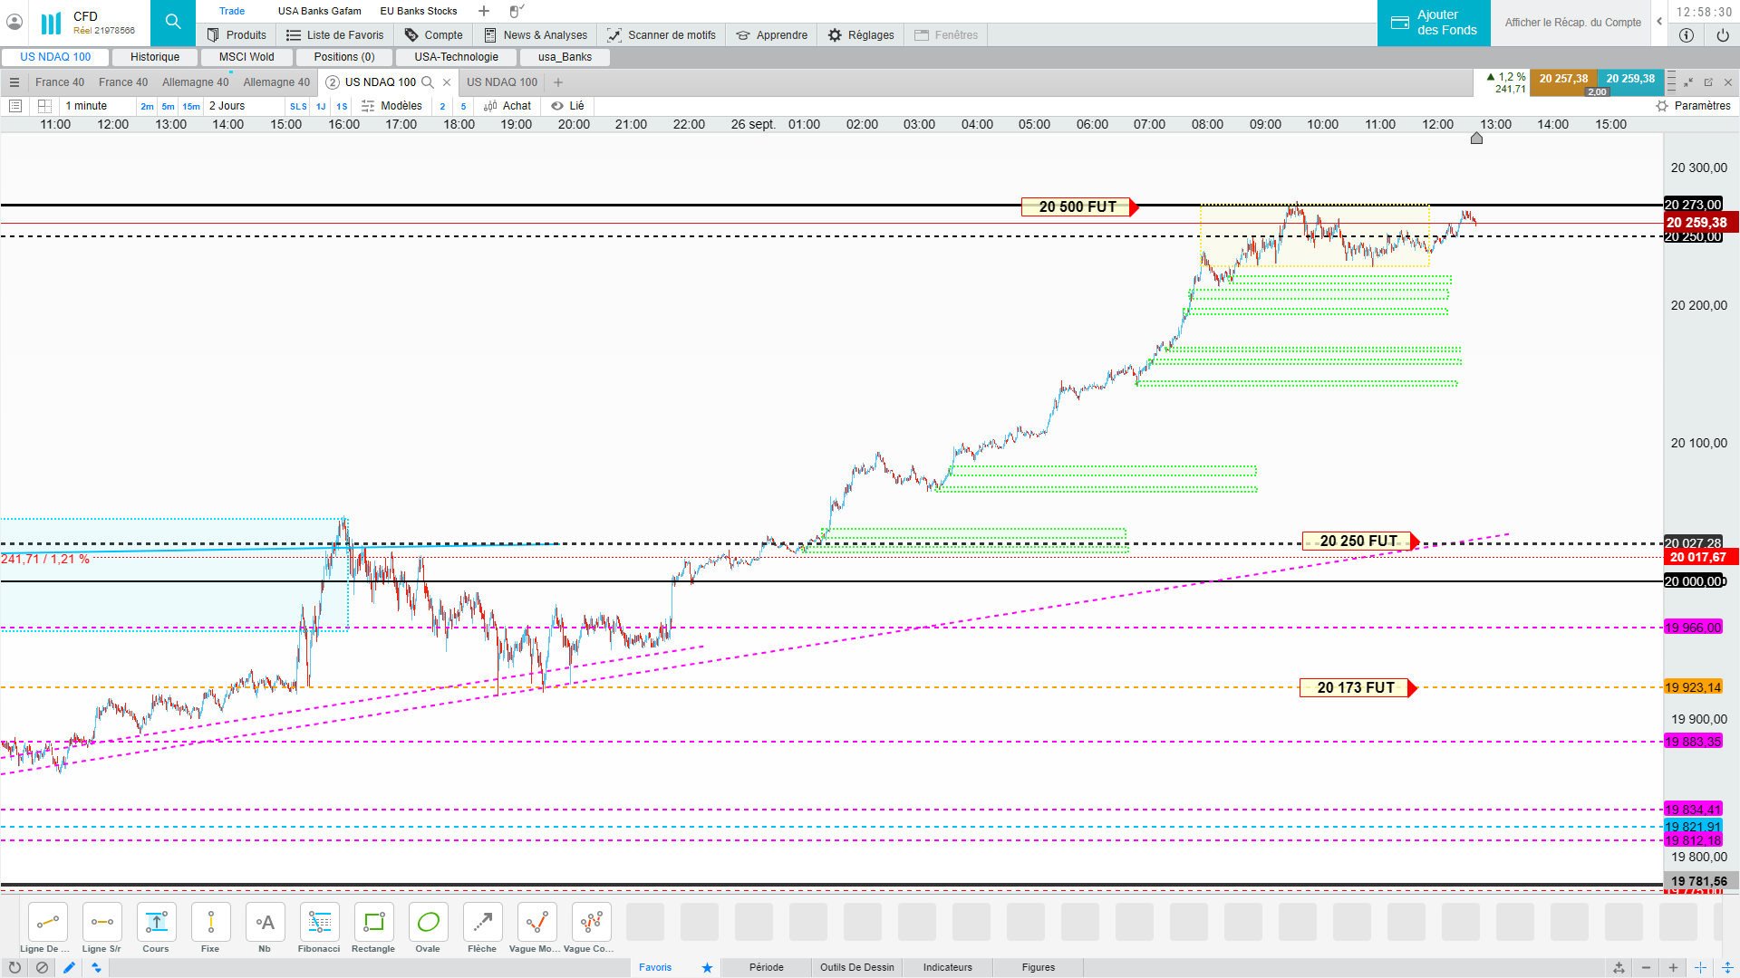
Task: Click the Ajouter des Fonds button
Action: click(1434, 23)
